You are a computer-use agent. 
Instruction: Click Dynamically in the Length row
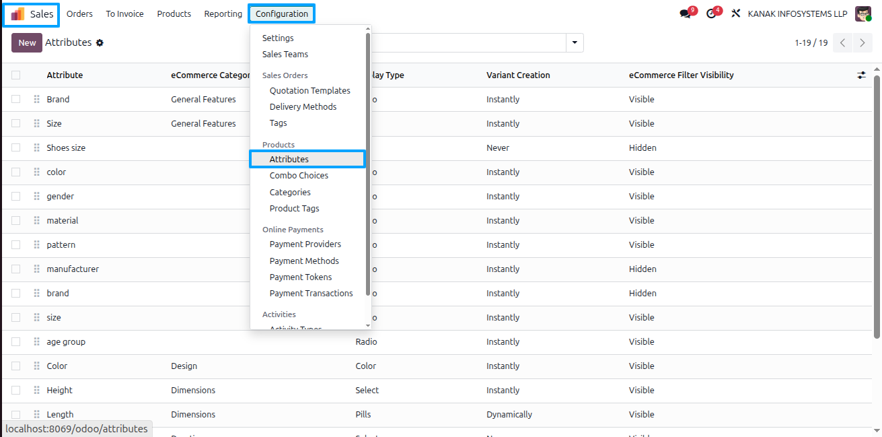coord(509,414)
